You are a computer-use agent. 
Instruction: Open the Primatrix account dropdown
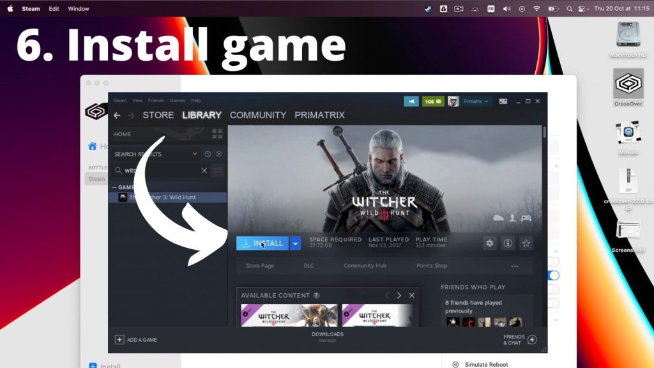pos(474,101)
